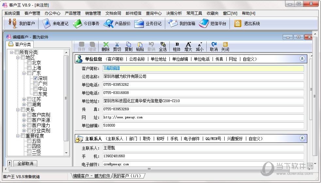
Task: Check the 北京 checkbox
Action: click(x=29, y=63)
